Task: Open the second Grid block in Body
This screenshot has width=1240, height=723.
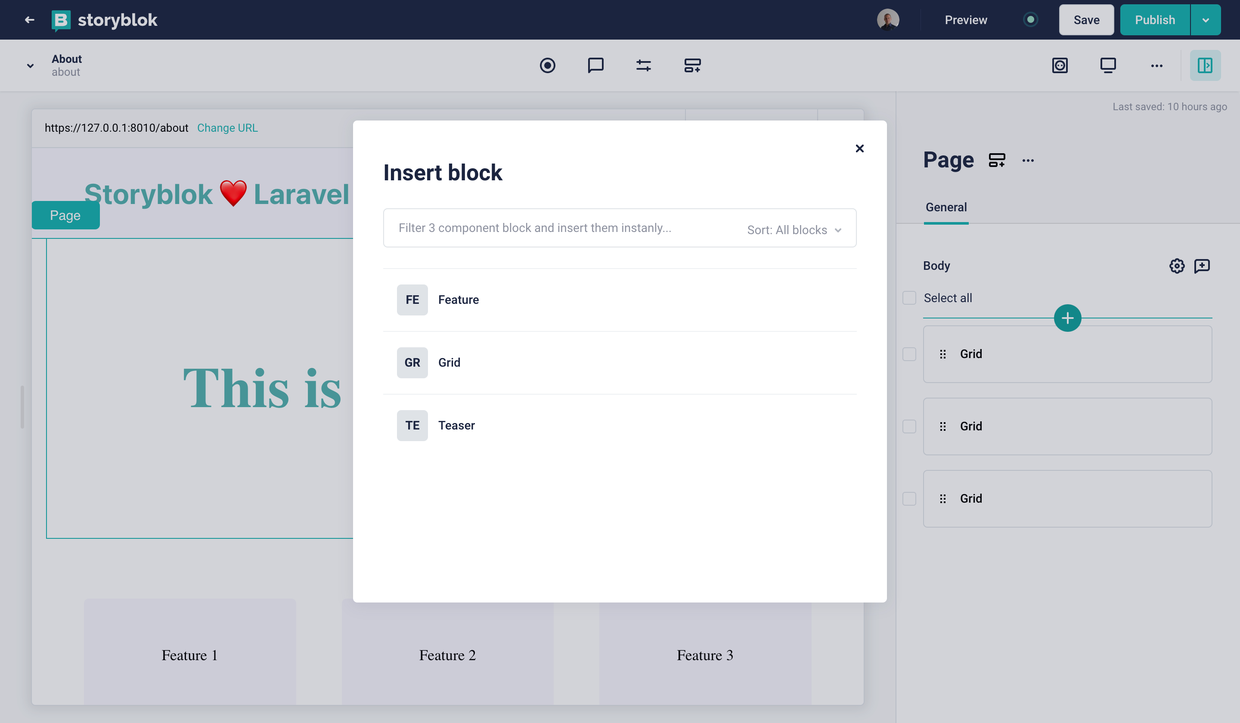Action: click(1067, 426)
